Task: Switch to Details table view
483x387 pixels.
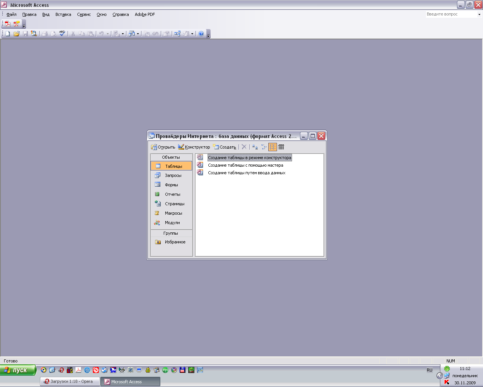Action: pos(281,147)
